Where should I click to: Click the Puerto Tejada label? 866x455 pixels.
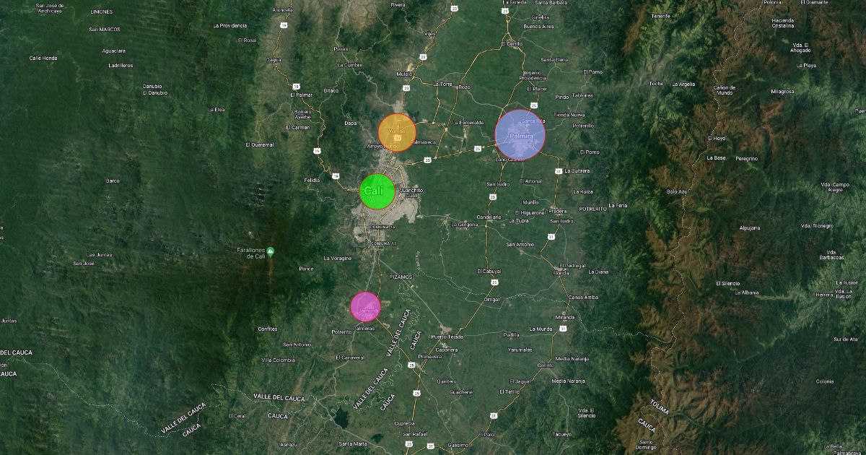447,337
